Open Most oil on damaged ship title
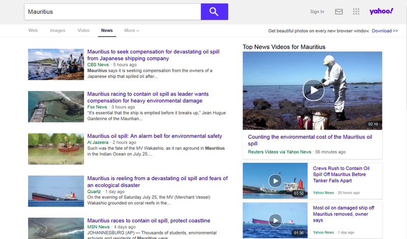 (x=343, y=214)
